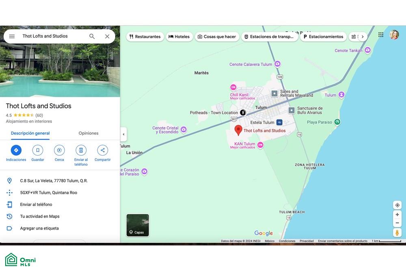Viewport: 406px width, 271px height.
Task: Zoom in with the plus button
Action: (397, 215)
